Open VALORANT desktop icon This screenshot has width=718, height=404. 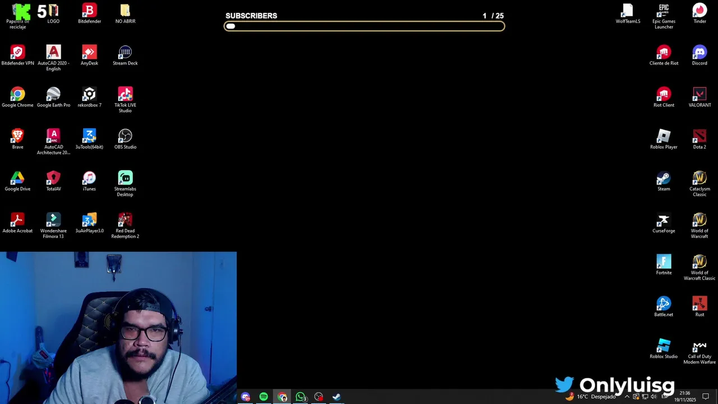[699, 98]
